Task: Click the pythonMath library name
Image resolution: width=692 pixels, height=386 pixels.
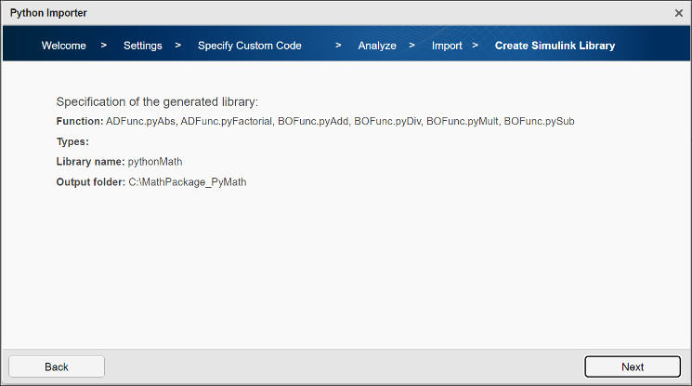Action: pos(155,162)
